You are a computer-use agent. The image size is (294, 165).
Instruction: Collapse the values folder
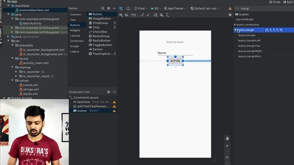(x=12, y=81)
